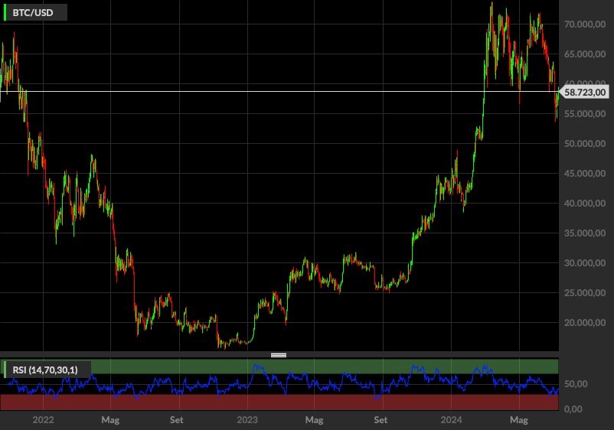Click the green color bar beside BTC/USD
This screenshot has width=614, height=430.
tap(5, 12)
